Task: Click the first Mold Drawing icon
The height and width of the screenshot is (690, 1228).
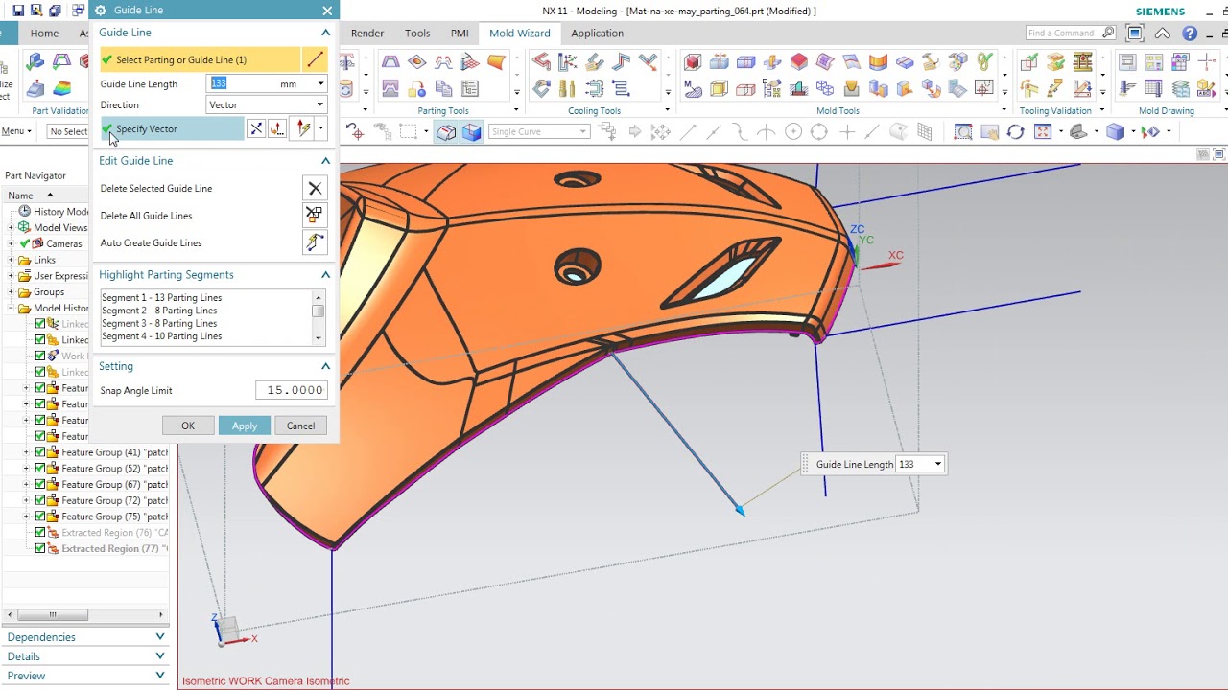Action: [x=1127, y=62]
